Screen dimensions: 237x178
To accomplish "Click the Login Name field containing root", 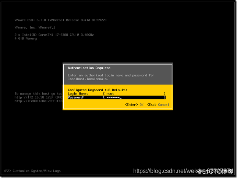I will 134,94.
